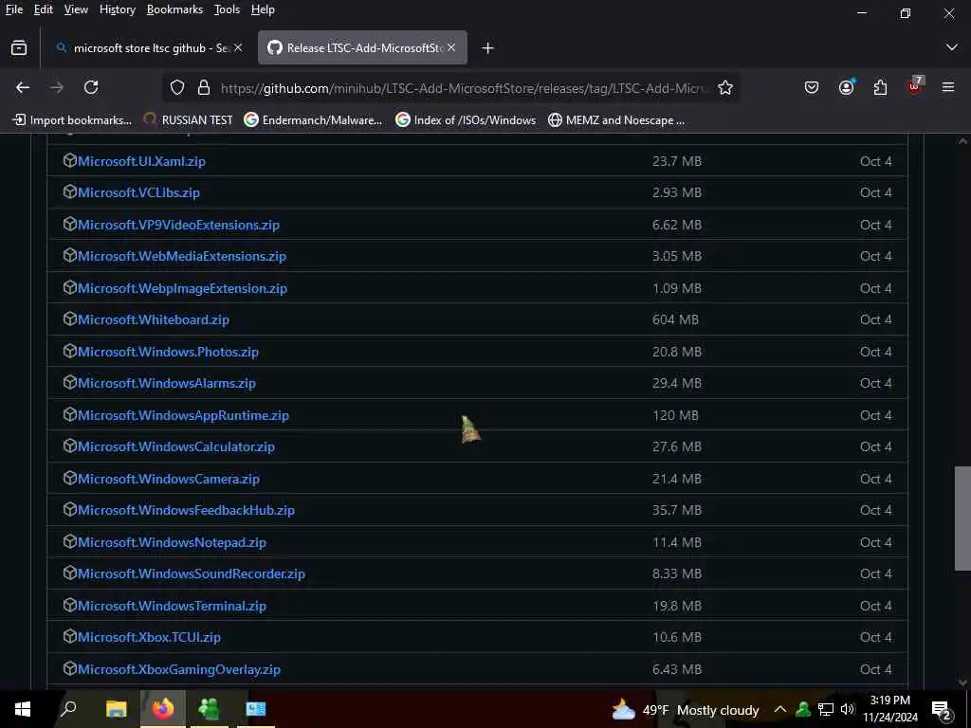Download Microsoft.WindowsTerminal.zip
This screenshot has width=971, height=728.
pyautogui.click(x=172, y=606)
